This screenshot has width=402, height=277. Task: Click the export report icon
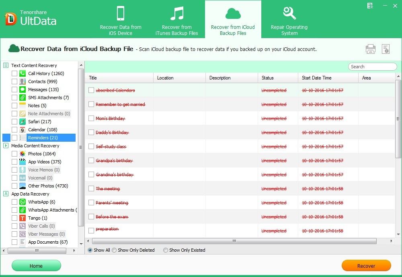[x=386, y=49]
